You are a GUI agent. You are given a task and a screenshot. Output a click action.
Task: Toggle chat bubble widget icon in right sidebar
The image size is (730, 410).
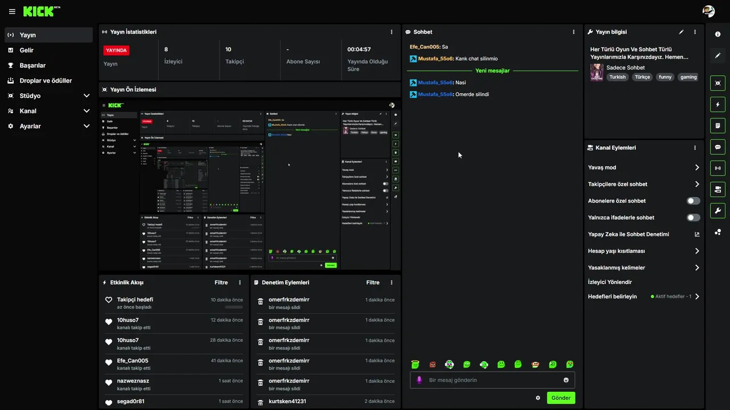click(717, 147)
